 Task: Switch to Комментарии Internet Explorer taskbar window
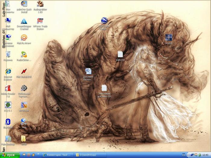57,155
